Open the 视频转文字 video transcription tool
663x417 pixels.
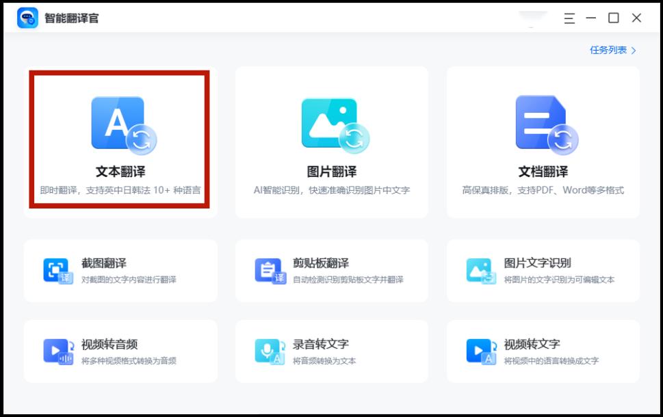[543, 351]
